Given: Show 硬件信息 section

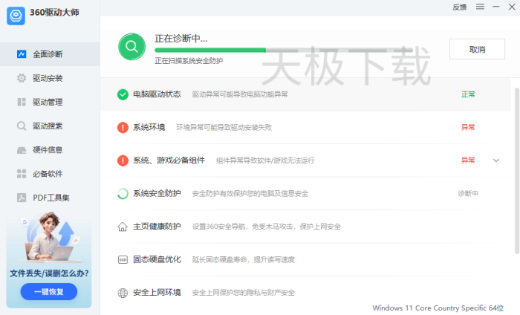Looking at the screenshot, I should pyautogui.click(x=50, y=150).
